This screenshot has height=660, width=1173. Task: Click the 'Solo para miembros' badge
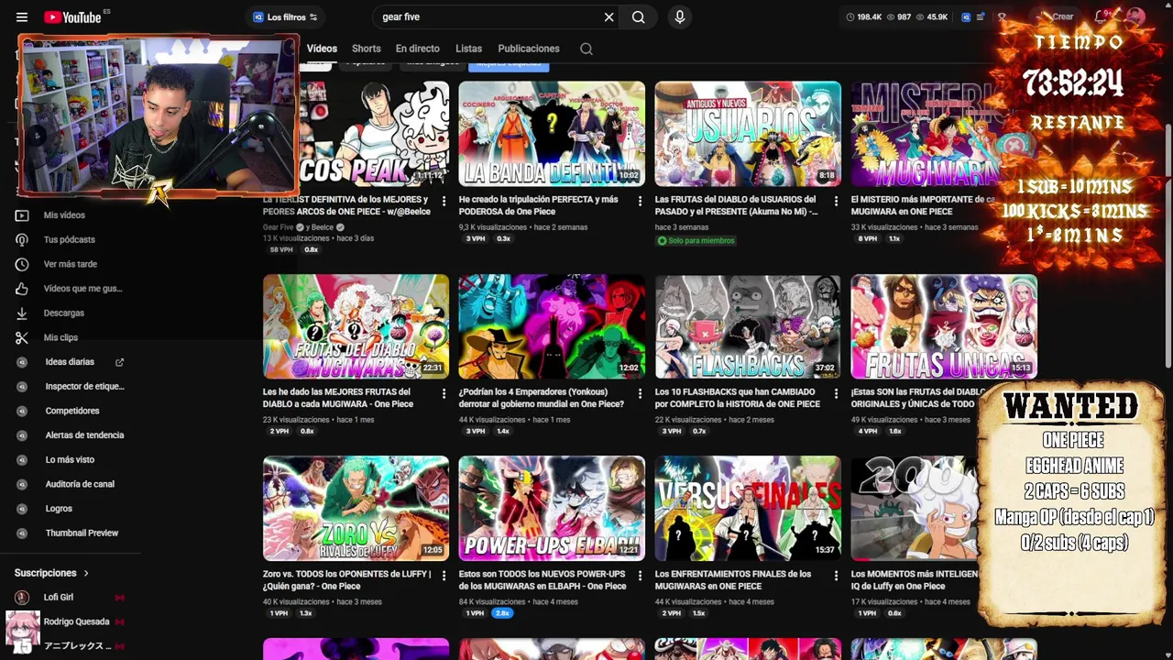(x=696, y=241)
